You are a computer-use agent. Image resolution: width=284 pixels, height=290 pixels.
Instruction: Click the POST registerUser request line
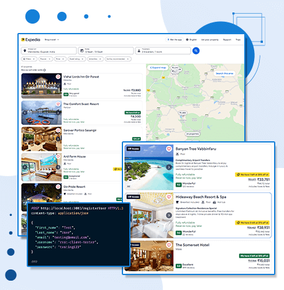point(77,208)
